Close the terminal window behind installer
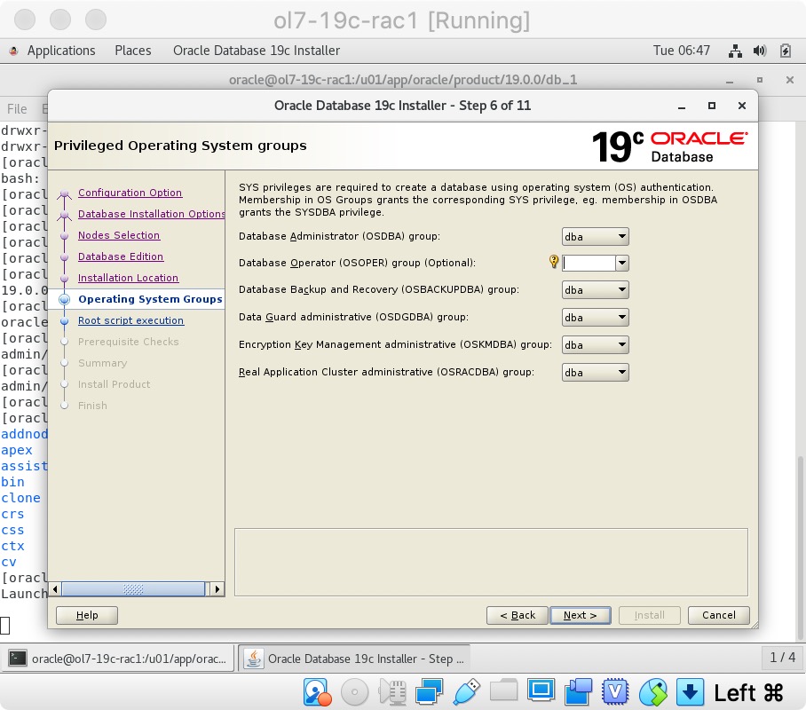 point(790,80)
